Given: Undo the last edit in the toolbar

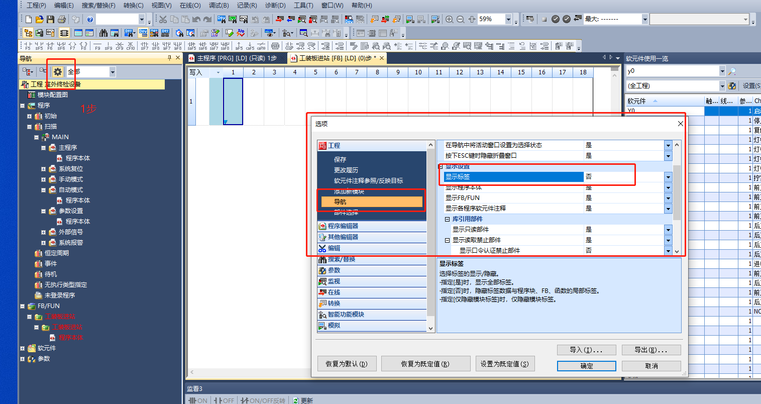Looking at the screenshot, I should [x=196, y=19].
